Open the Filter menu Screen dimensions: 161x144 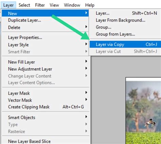click(40, 5)
